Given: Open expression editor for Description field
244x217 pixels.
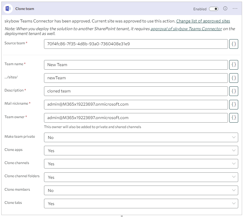Looking at the screenshot, I should click(234, 91).
